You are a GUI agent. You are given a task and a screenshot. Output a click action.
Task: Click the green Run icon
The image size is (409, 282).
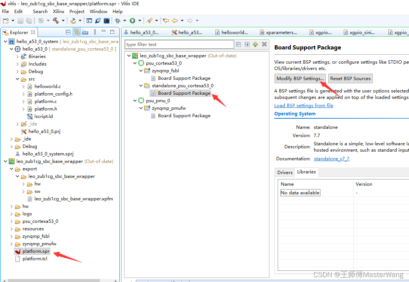click(x=132, y=21)
